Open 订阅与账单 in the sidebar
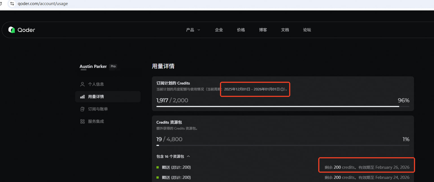Image resolution: width=434 pixels, height=182 pixels. point(108,109)
